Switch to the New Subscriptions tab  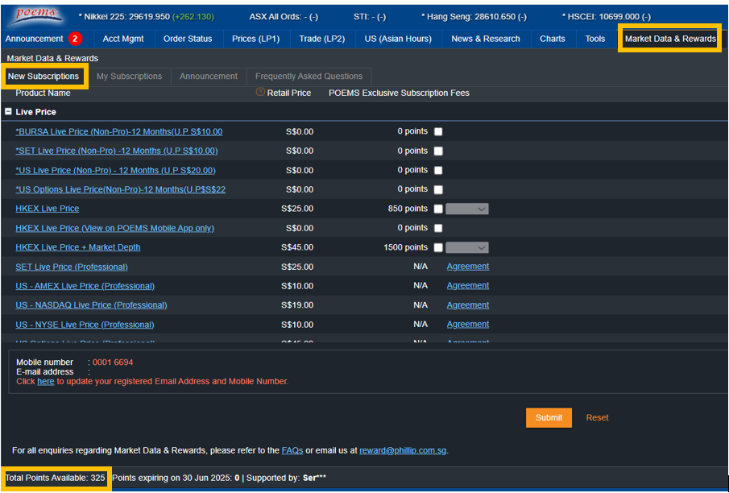[43, 77]
